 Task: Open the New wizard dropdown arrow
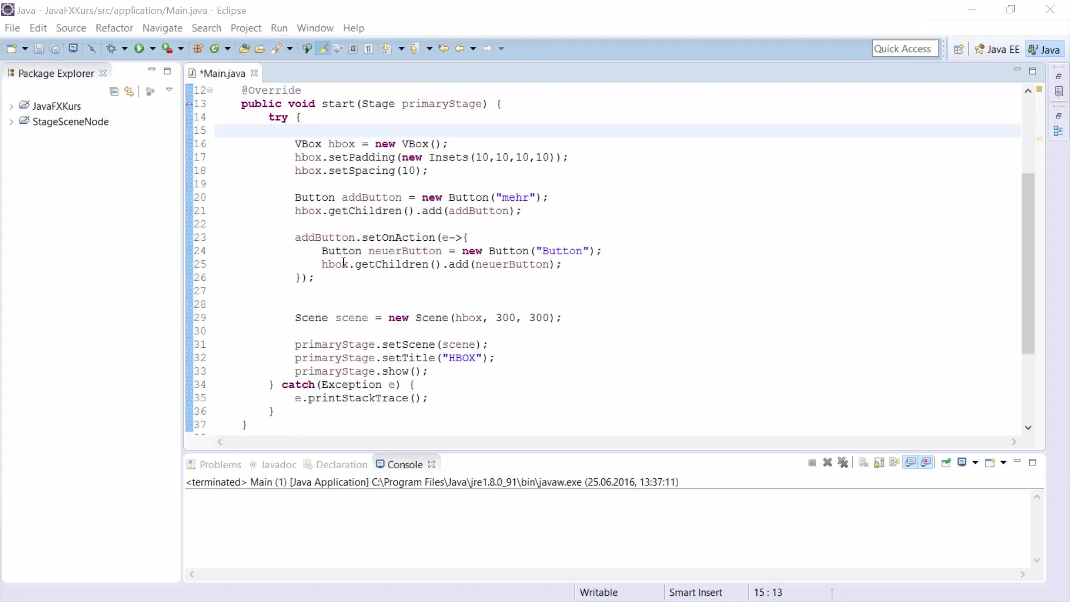[25, 48]
